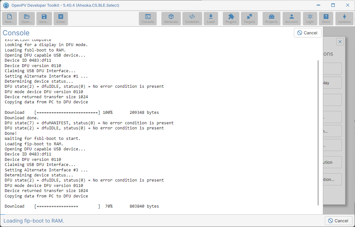Click the Generate cube icon
The height and width of the screenshot is (227, 355).
tap(171, 18)
